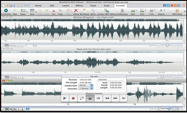Click the large Open toolbar icon
The width and height of the screenshot is (187, 113).
(23, 11)
